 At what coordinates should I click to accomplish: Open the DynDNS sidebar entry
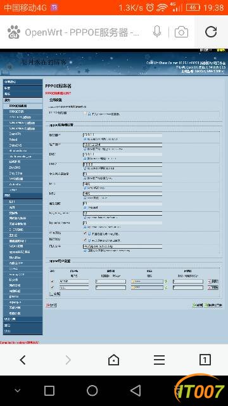(23, 167)
